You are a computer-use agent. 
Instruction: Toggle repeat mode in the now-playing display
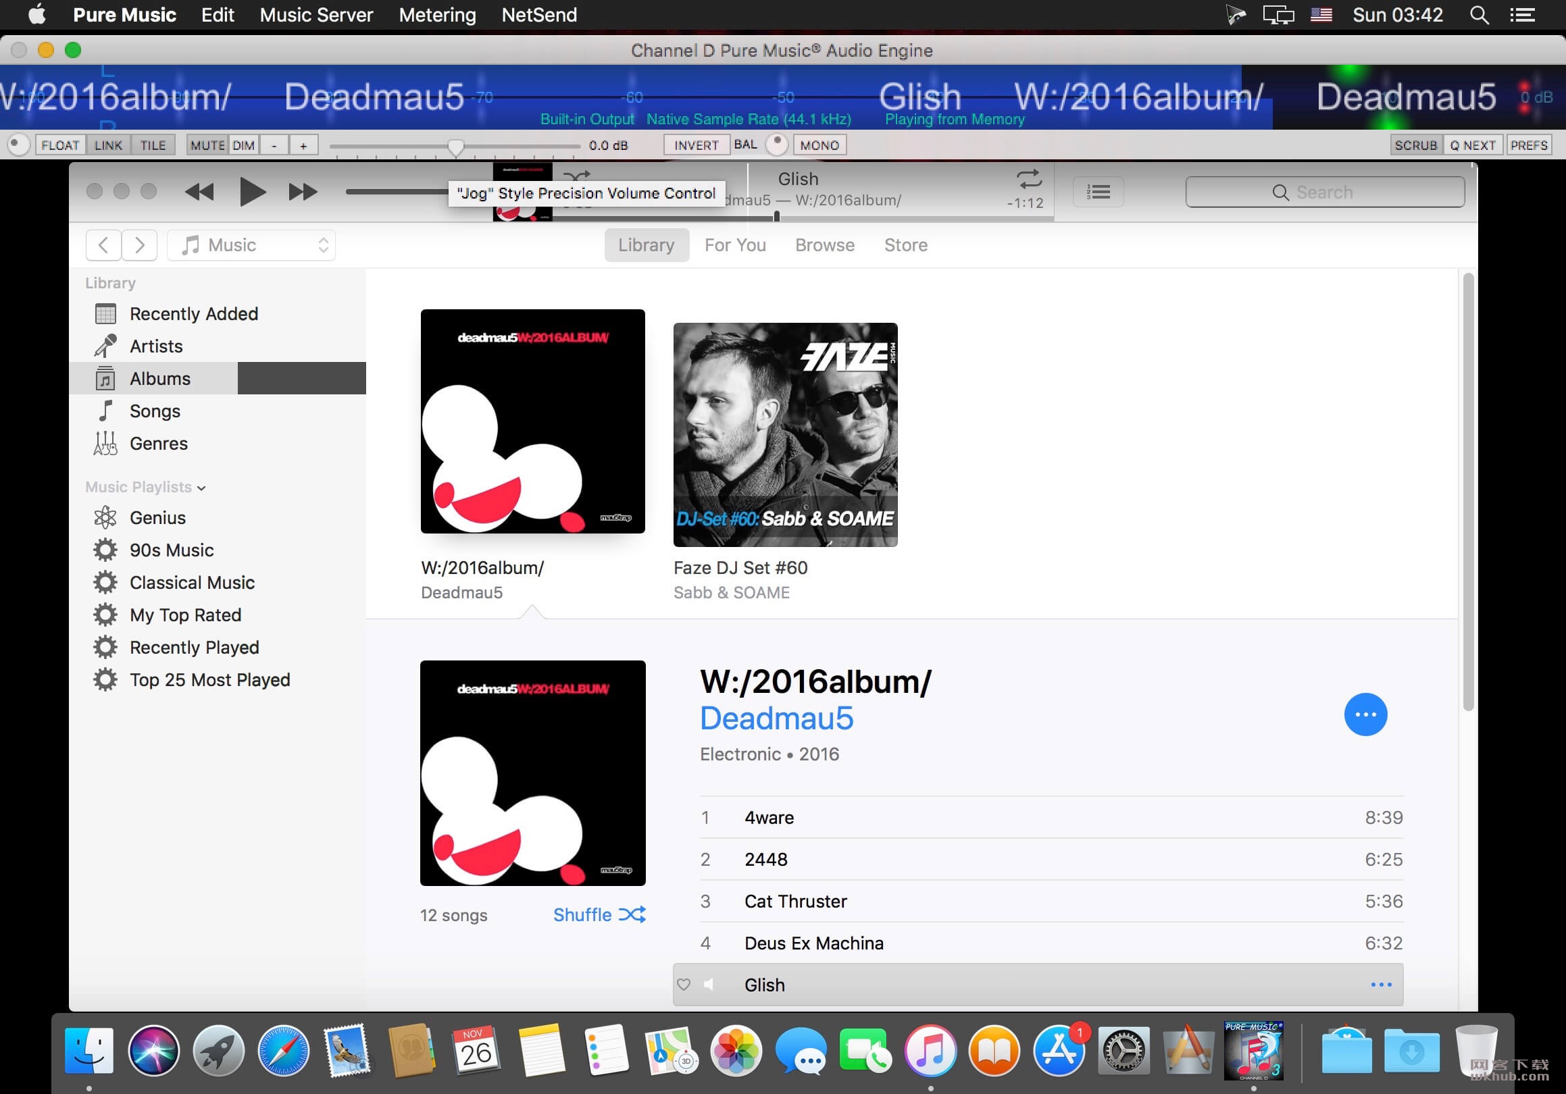(1028, 178)
